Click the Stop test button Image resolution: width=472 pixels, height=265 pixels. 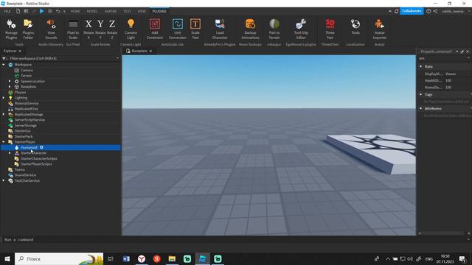(50, 11)
